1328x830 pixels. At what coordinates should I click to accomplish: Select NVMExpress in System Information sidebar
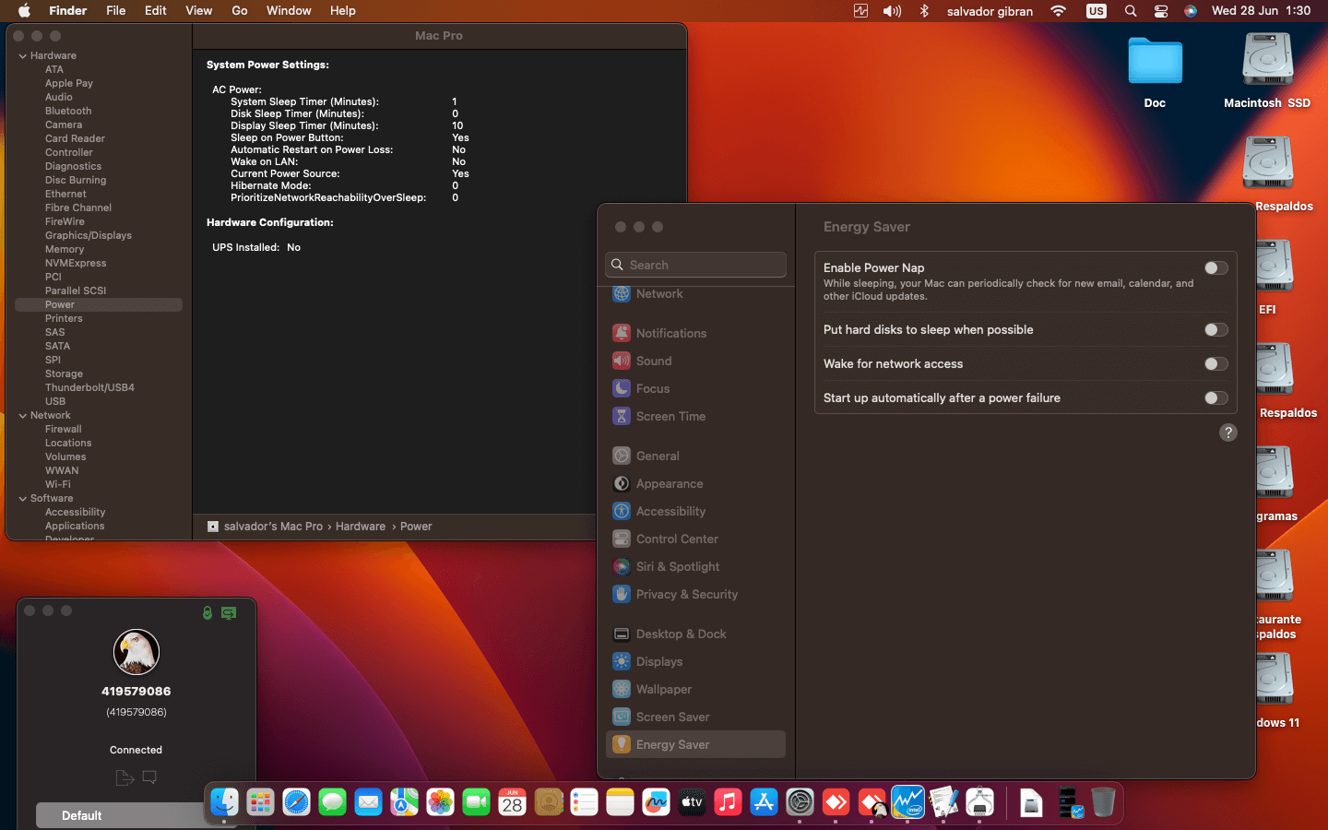click(x=76, y=263)
